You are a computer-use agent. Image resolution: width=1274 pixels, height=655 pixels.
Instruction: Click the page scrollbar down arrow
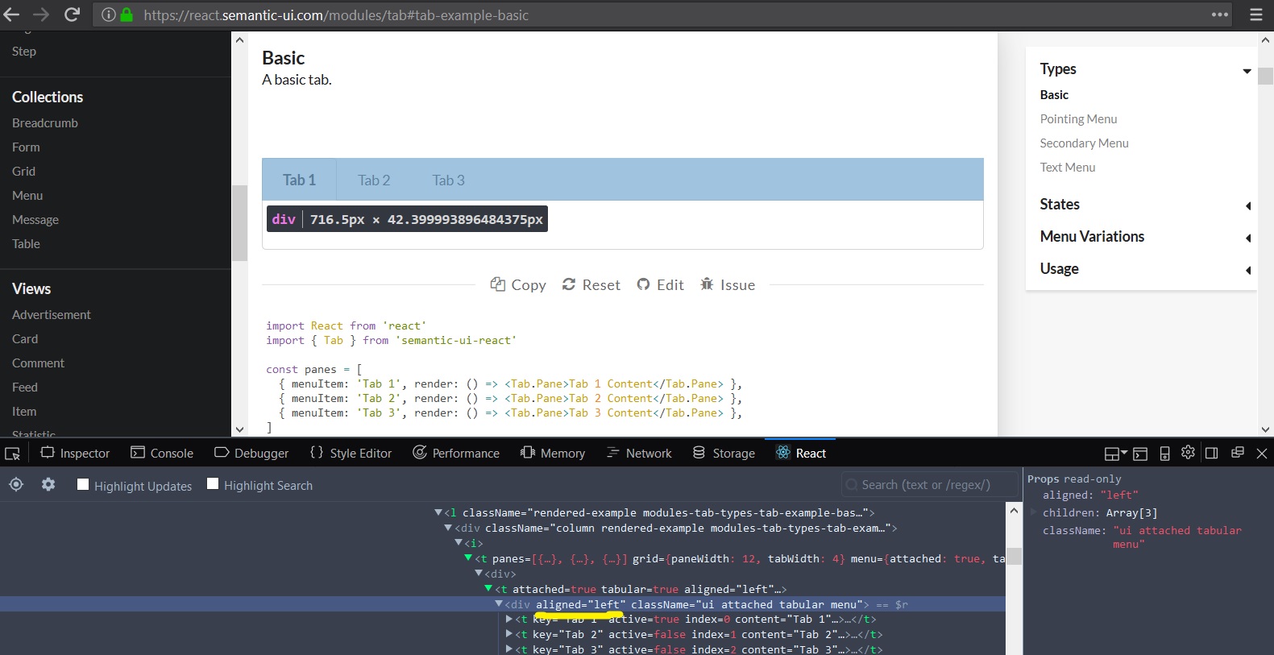coord(1266,429)
